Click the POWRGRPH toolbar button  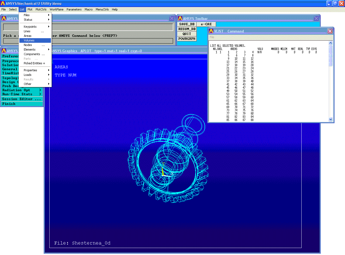point(187,39)
